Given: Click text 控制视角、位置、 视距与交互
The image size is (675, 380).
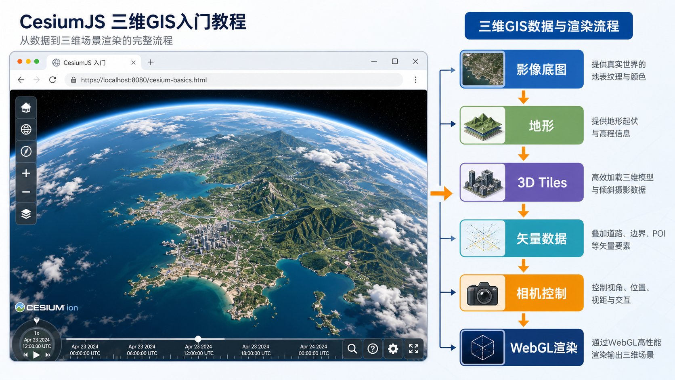Looking at the screenshot, I should pos(620,294).
